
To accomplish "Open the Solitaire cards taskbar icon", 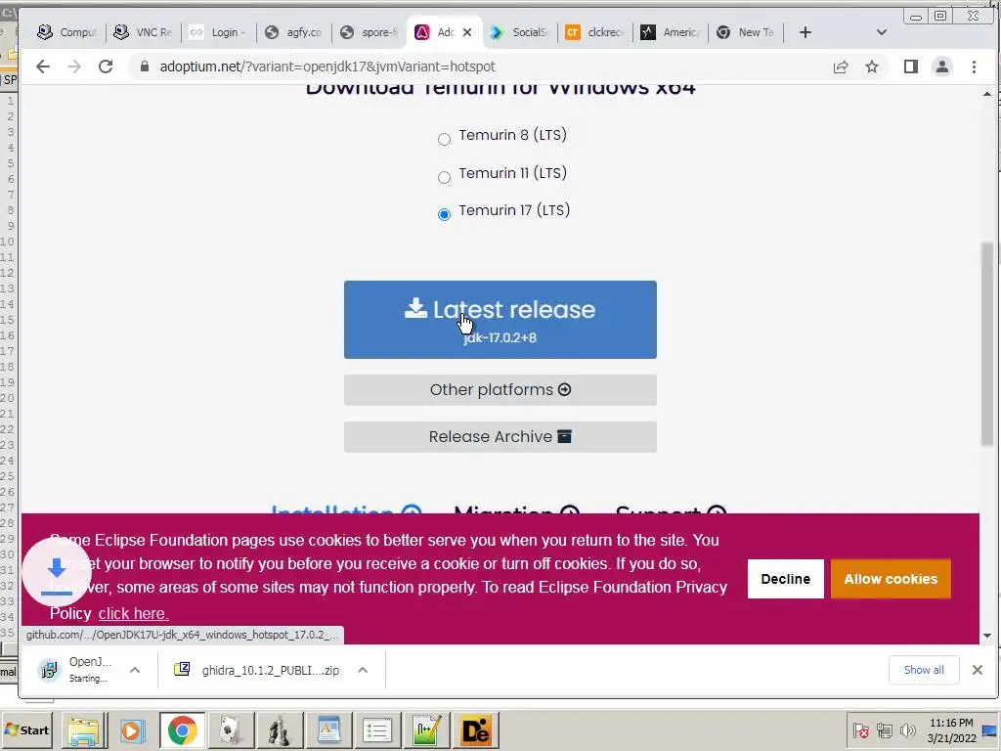I will pos(230,730).
